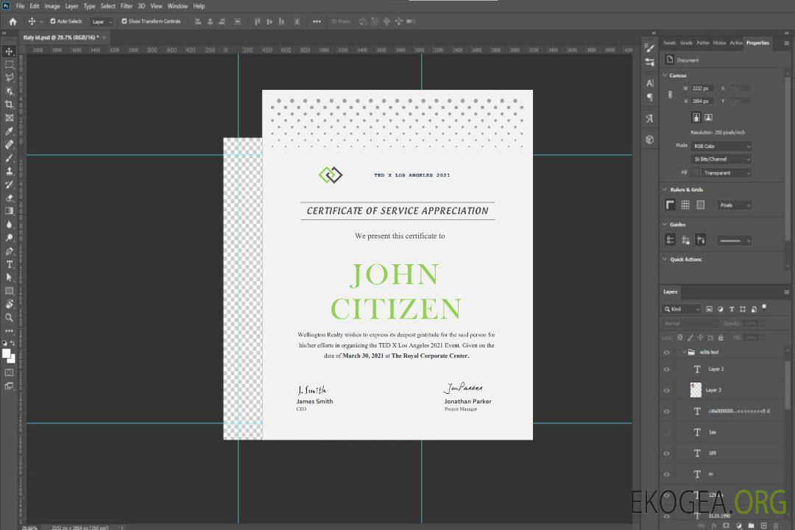Uncheck the Auto-Select checkbox
Viewport: 795px width, 530px height.
coord(53,21)
